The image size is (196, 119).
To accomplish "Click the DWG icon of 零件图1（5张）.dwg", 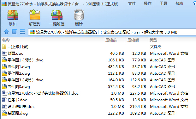I will (x=4, y=60).
